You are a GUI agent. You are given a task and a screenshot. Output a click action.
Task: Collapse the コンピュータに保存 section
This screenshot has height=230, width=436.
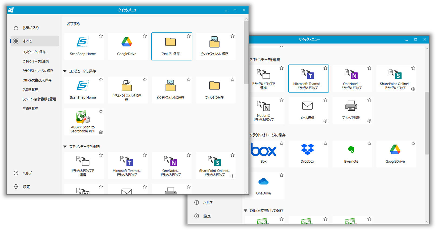point(65,71)
